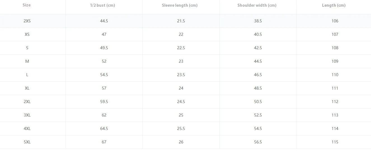The image size is (371, 153).
Task: Select the L size row label
Action: (x=27, y=75)
